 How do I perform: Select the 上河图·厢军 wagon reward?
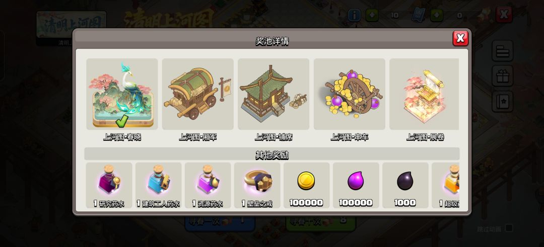(x=198, y=94)
